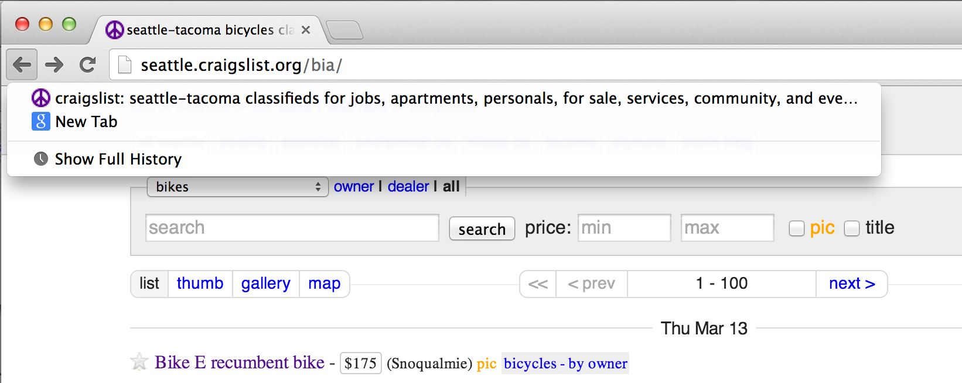
Task: Choose Show Full History from the menu
Action: tap(118, 159)
